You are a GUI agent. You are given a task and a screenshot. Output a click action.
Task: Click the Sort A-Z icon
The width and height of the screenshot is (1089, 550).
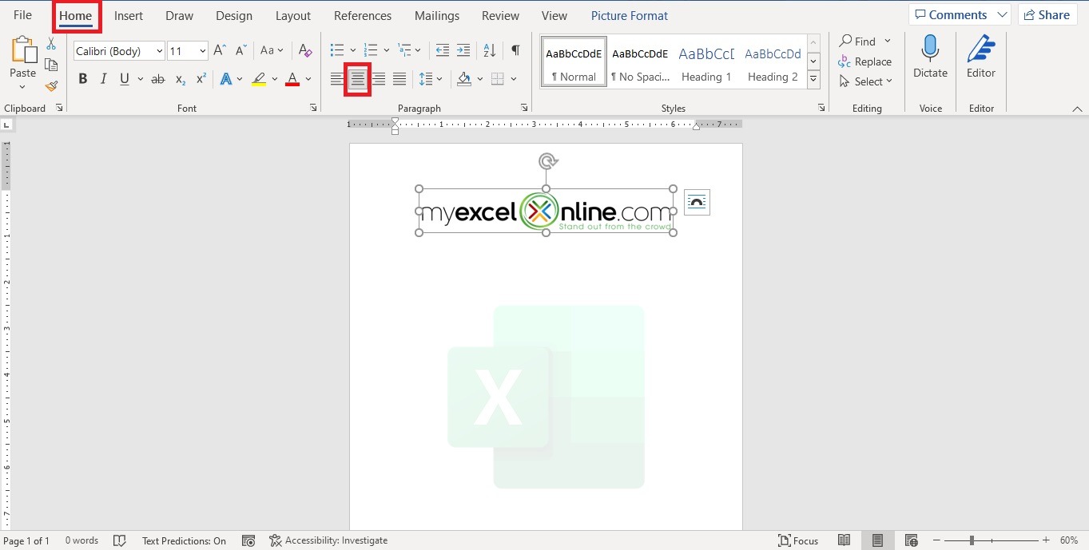point(490,50)
